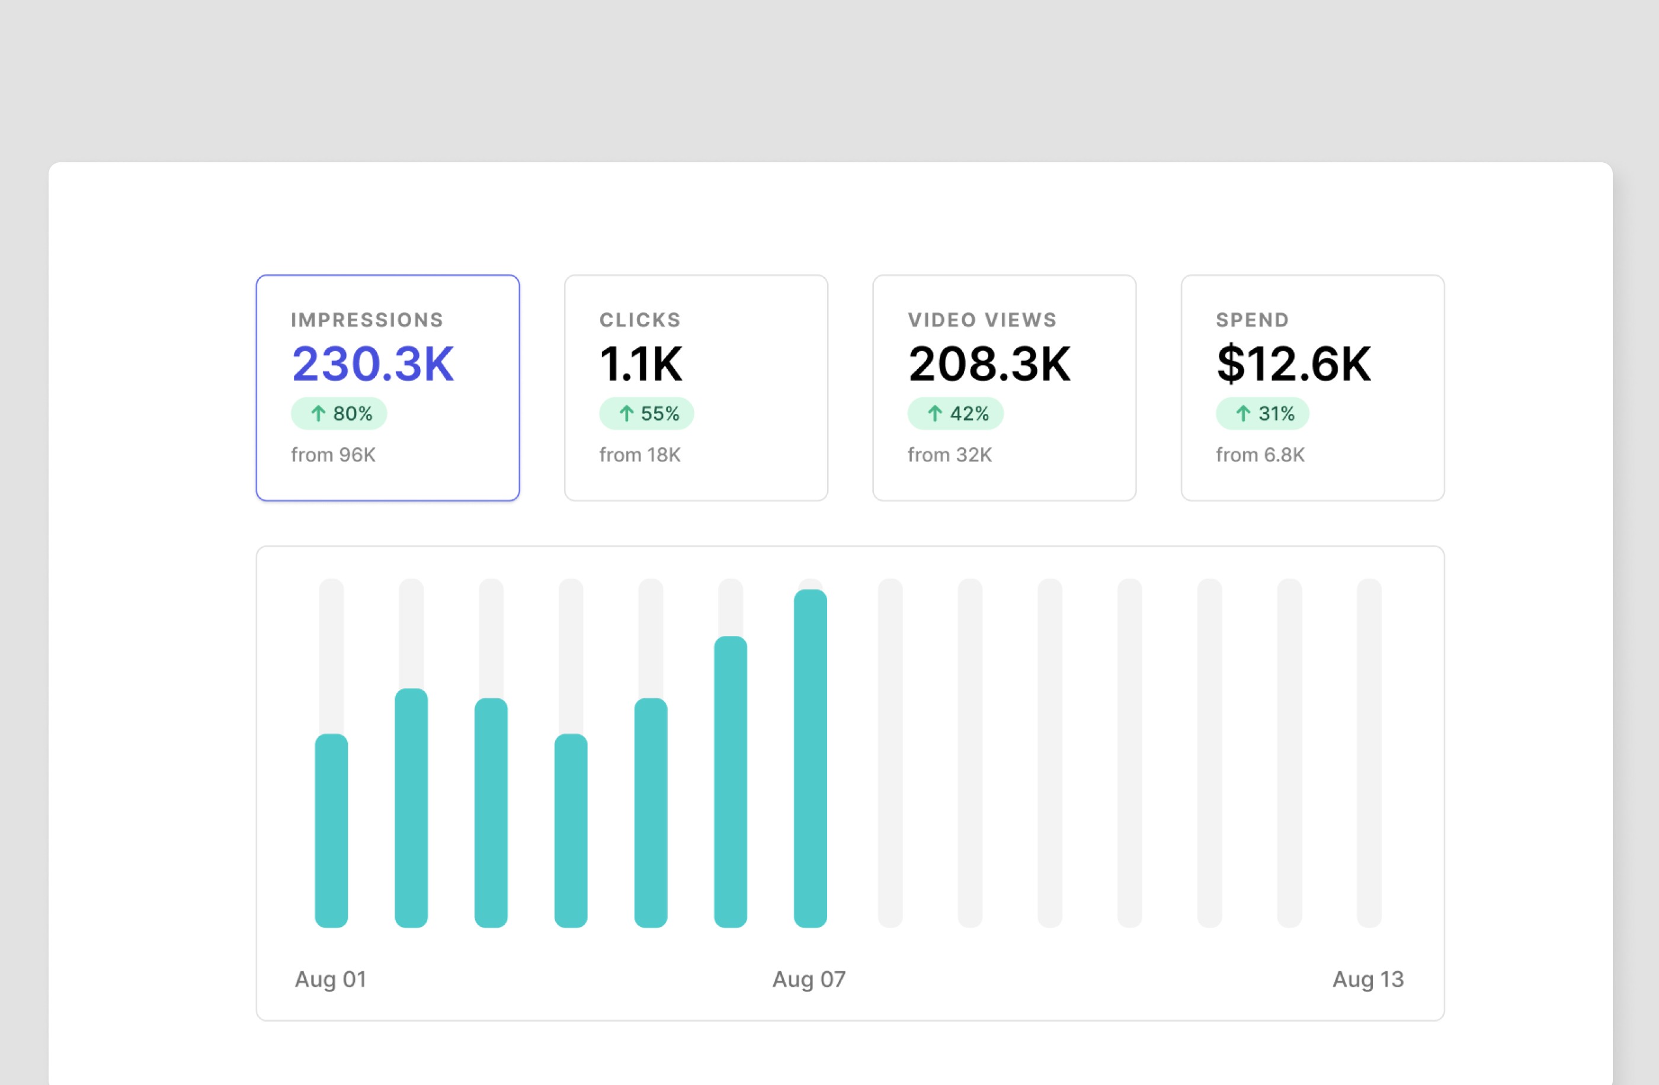
Task: Click the Aug 07 date label
Action: point(809,979)
